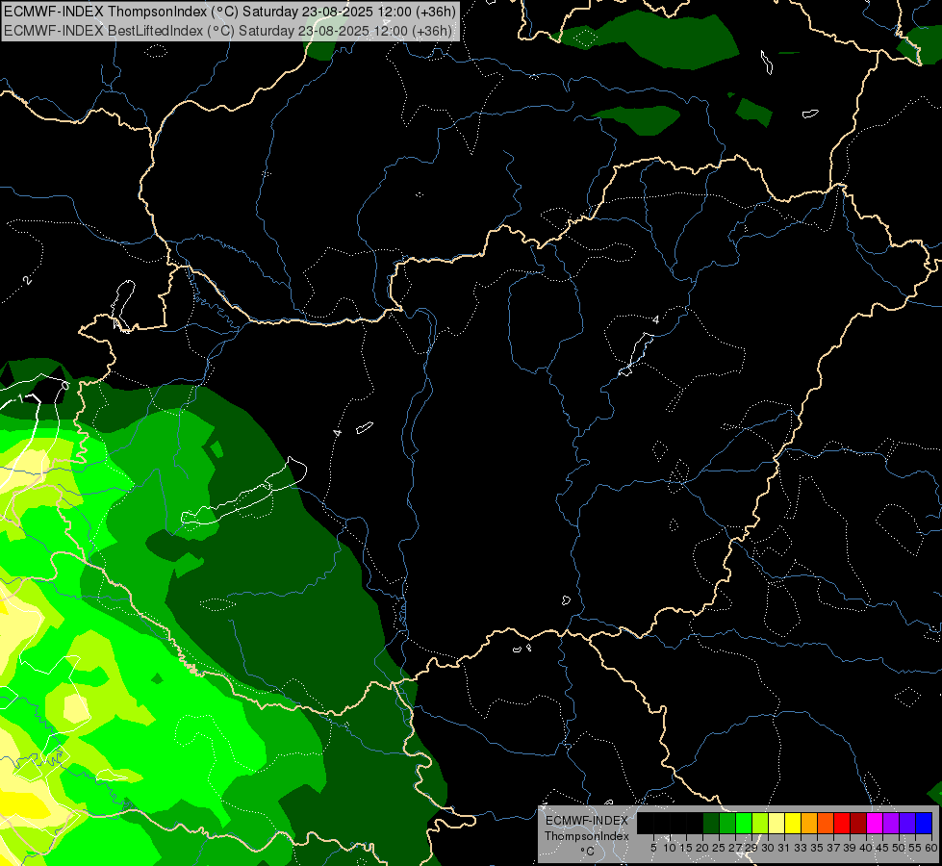The image size is (942, 866).
Task: Click legend tick value 33
Action: click(801, 848)
